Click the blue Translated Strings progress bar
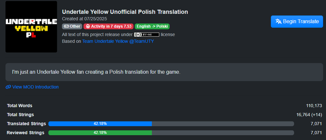 click(171, 124)
